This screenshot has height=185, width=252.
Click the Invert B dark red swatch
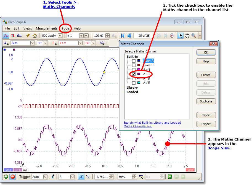[139, 65]
